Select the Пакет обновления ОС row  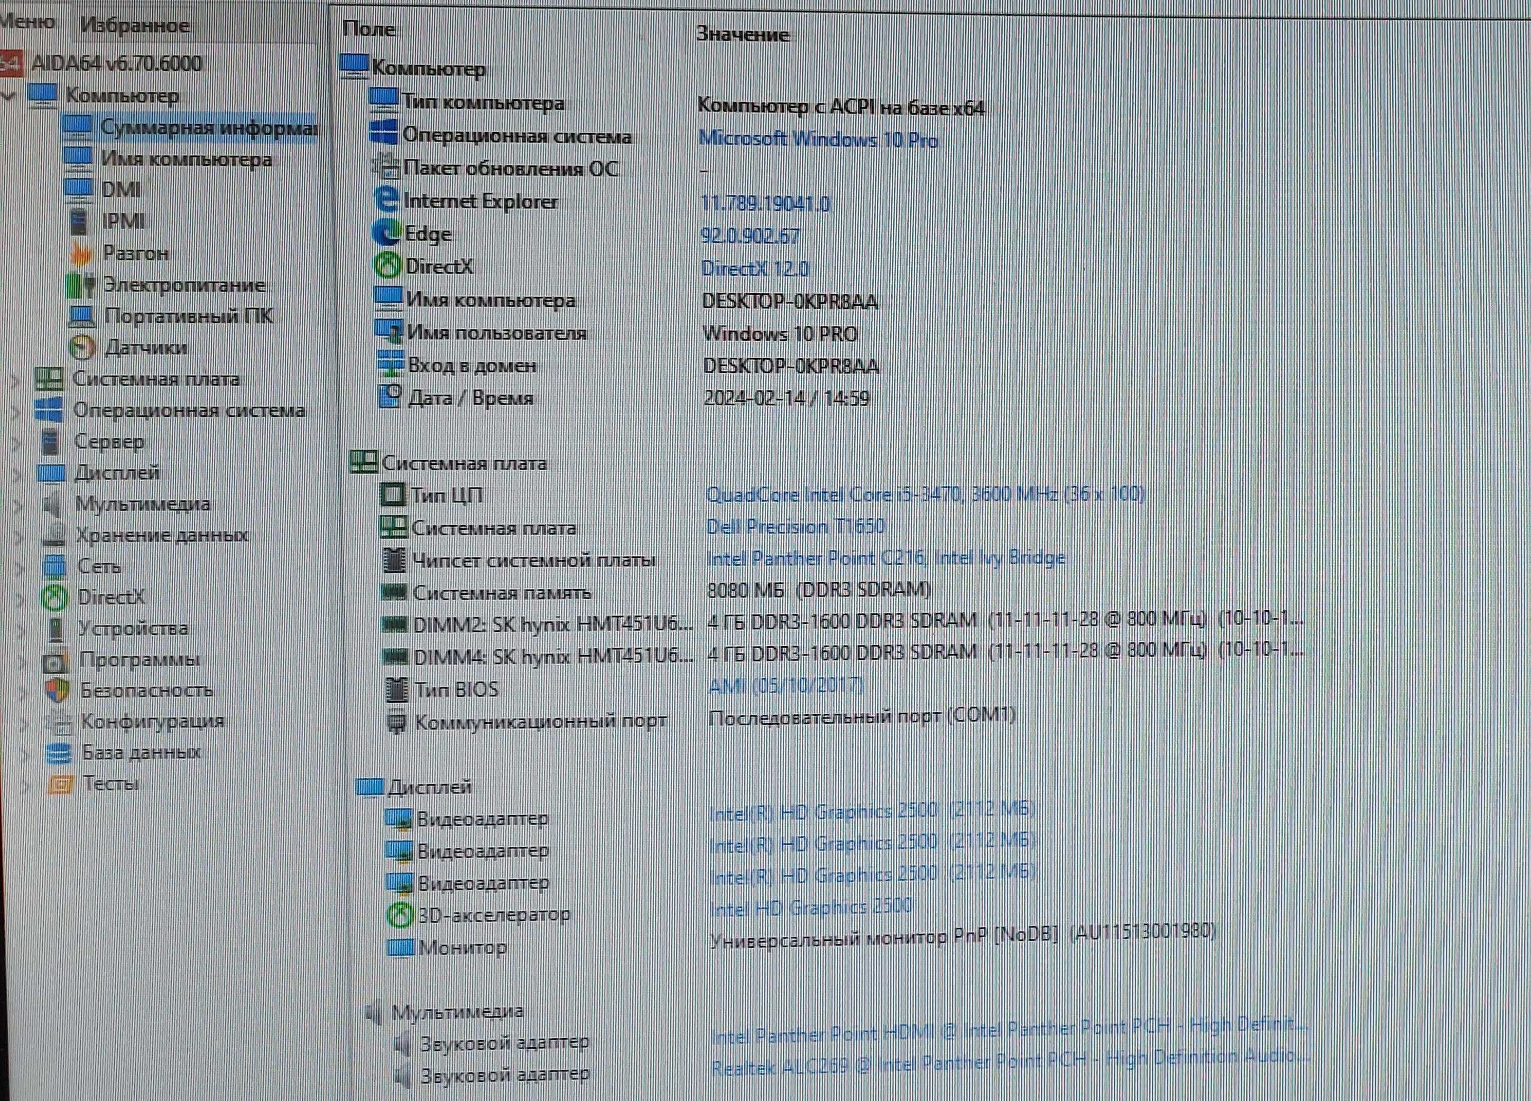coord(540,168)
